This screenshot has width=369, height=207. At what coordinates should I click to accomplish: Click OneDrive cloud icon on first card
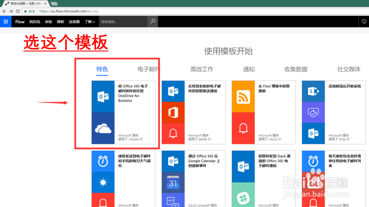click(x=103, y=128)
